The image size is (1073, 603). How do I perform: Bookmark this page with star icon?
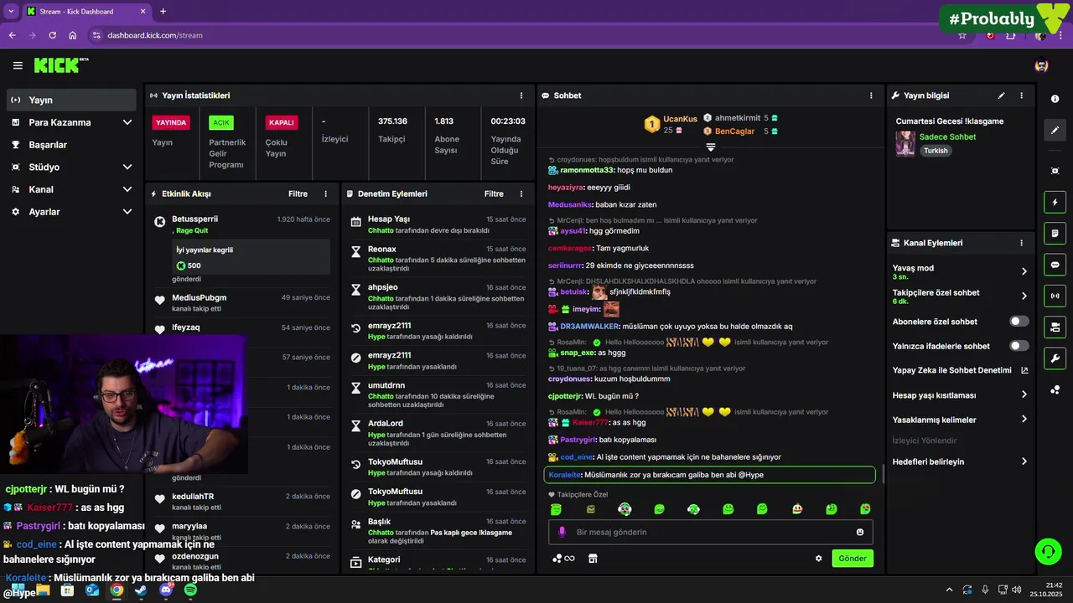(x=962, y=35)
